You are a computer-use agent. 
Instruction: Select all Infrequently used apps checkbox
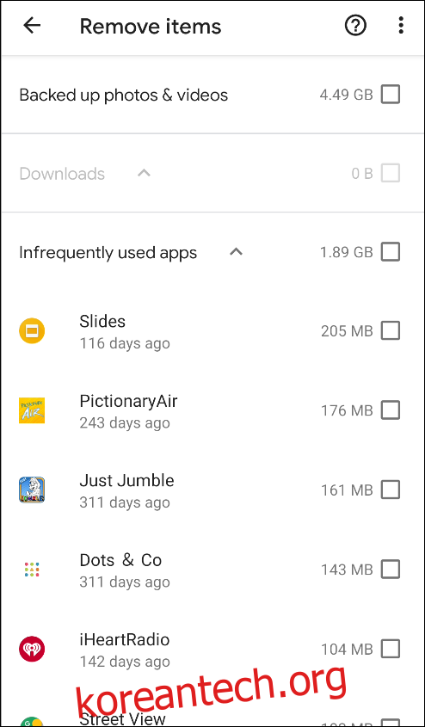(391, 252)
